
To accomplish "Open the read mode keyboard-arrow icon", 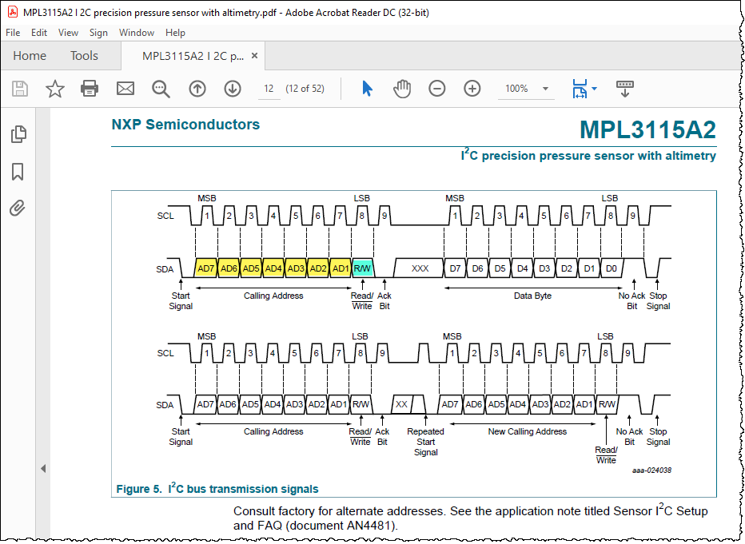I will coord(625,89).
